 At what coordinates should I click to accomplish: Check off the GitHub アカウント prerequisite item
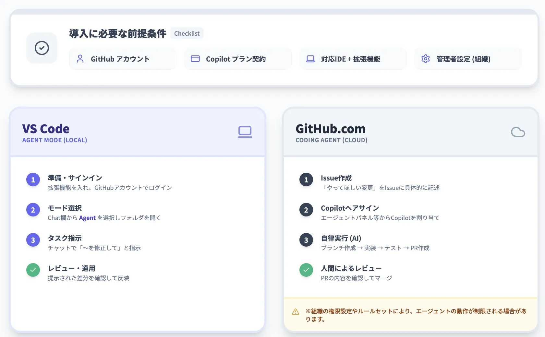click(123, 59)
